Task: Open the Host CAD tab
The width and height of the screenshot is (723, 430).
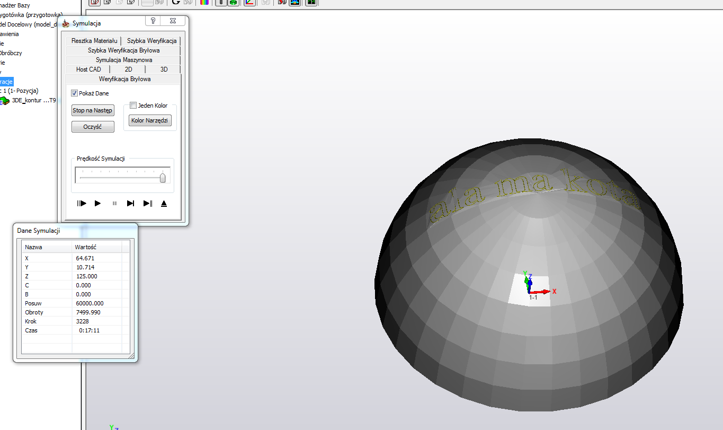Action: pyautogui.click(x=88, y=69)
